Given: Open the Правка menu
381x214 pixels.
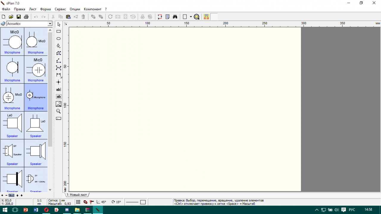Looking at the screenshot, I should pos(20,9).
